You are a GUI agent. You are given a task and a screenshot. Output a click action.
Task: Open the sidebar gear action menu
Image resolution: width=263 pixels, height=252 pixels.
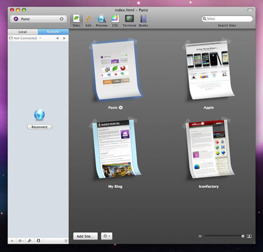coord(21,241)
